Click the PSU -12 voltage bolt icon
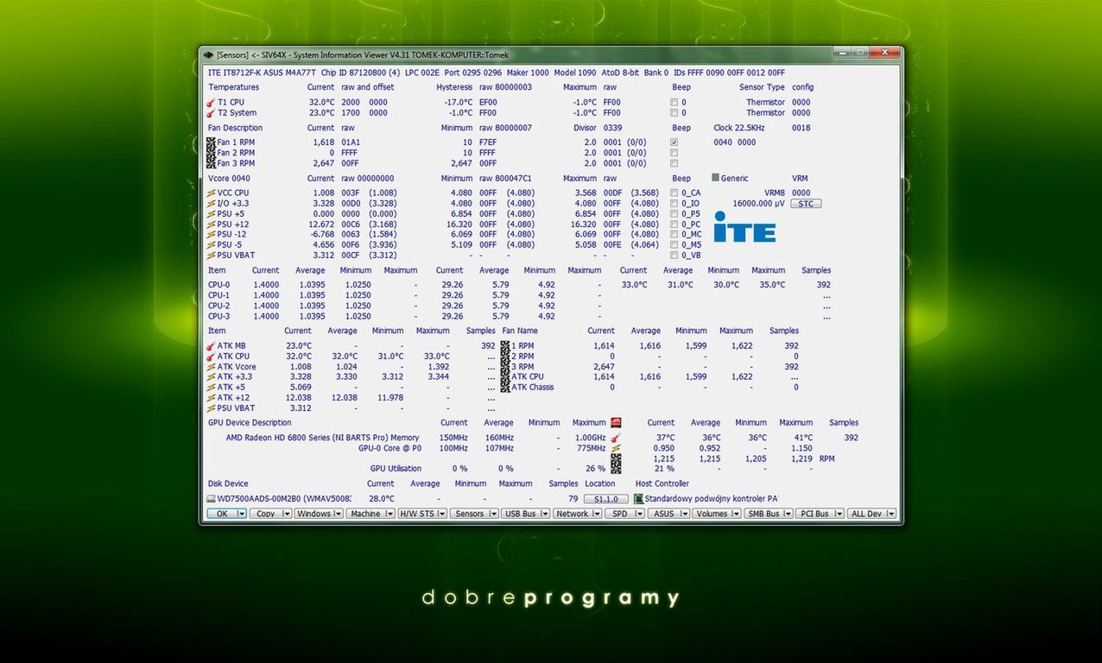The width and height of the screenshot is (1102, 663). (x=211, y=235)
